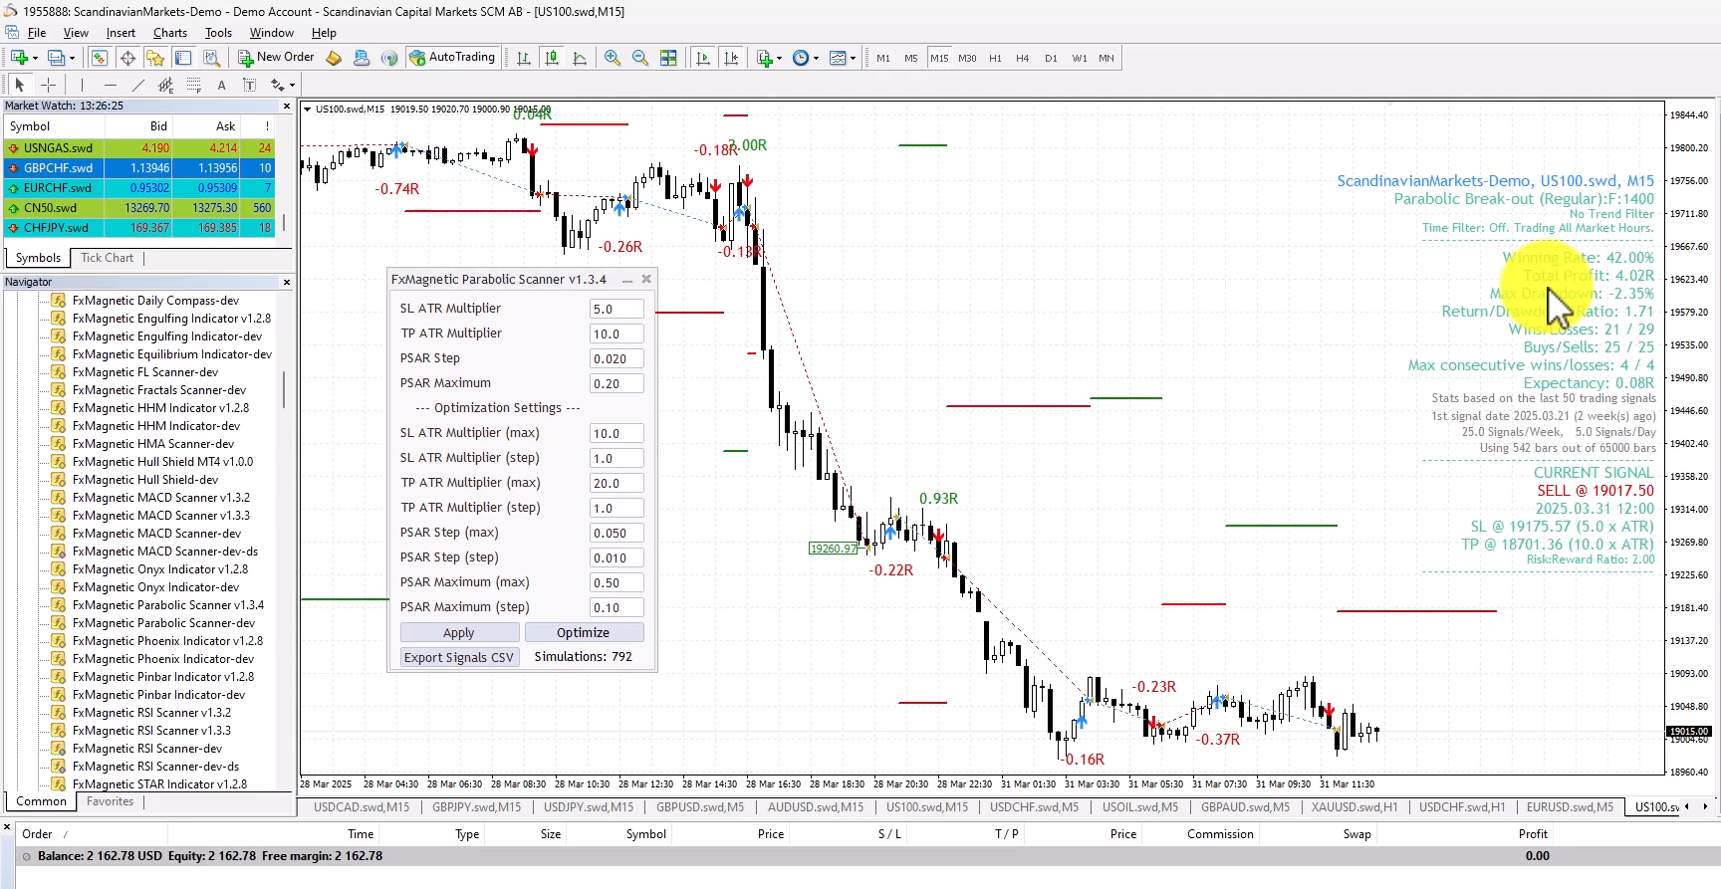Switch the chart to the H1 timeframe
The image size is (1721, 889).
tap(995, 59)
